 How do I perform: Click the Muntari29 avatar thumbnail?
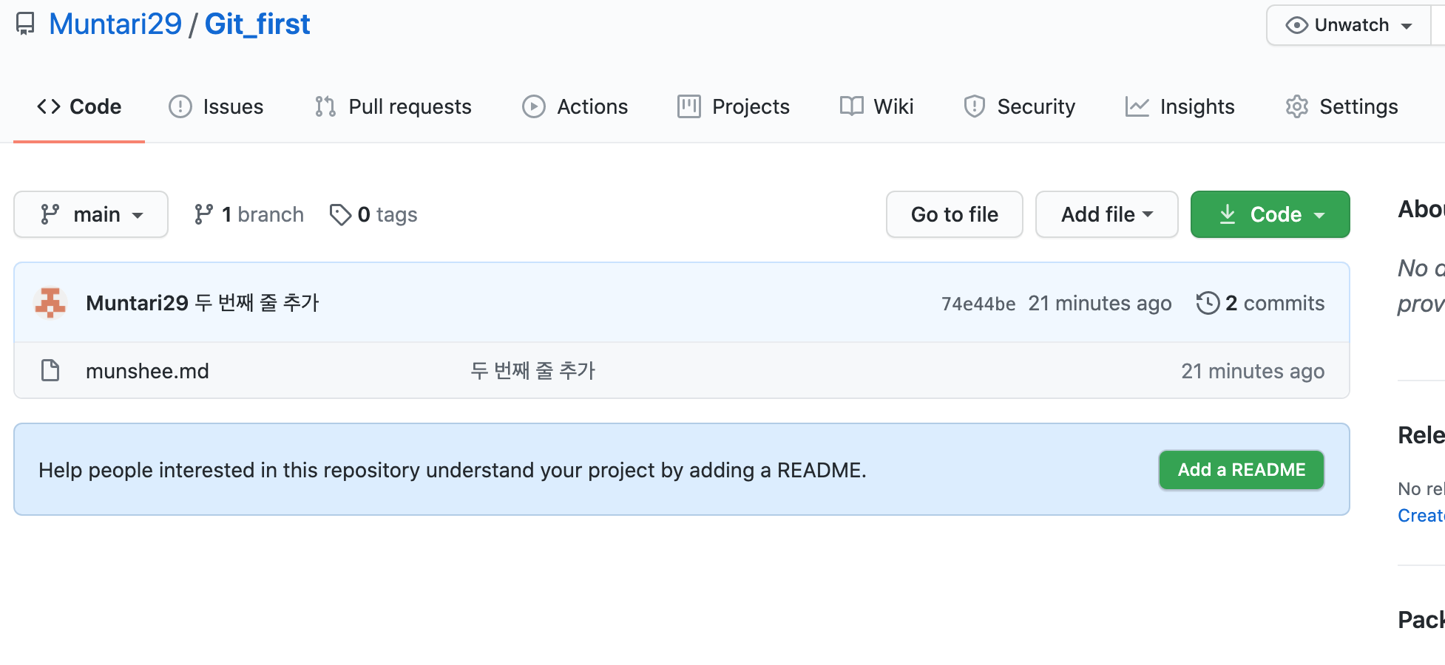[50, 303]
